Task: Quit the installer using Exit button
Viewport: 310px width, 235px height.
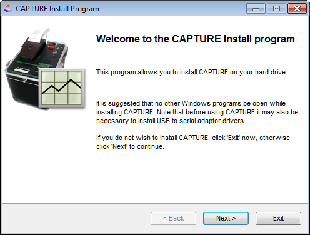Action: pos(278,218)
